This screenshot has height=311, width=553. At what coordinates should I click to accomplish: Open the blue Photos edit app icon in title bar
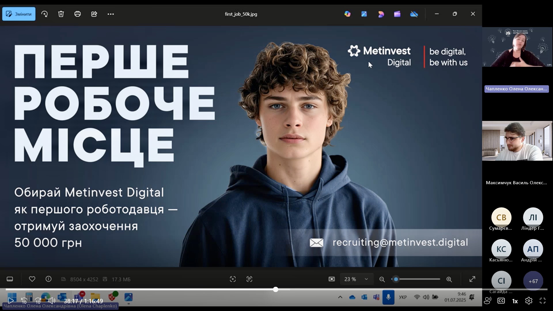coord(364,14)
